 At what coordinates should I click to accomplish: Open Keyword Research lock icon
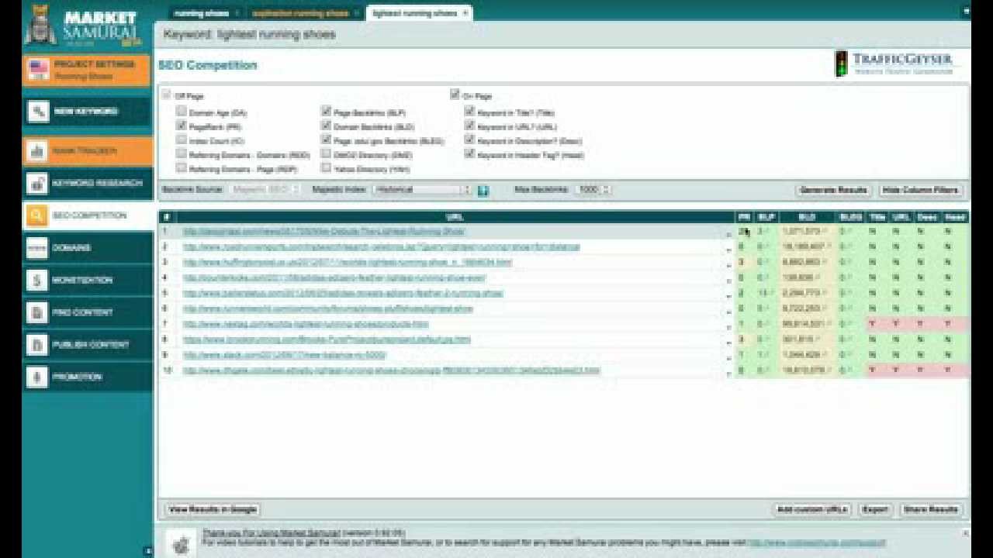(x=37, y=184)
